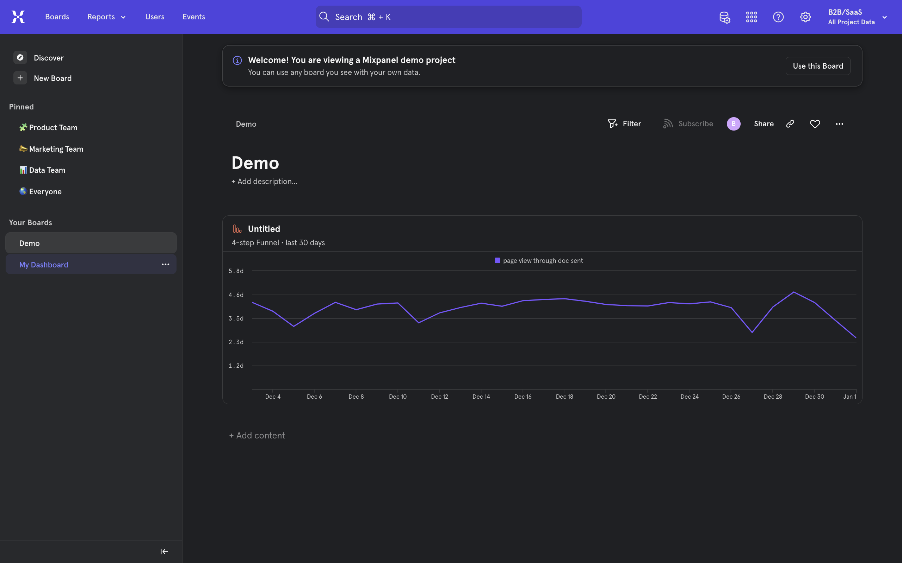The image size is (902, 563).
Task: Copy board link with chain icon
Action: (x=790, y=124)
